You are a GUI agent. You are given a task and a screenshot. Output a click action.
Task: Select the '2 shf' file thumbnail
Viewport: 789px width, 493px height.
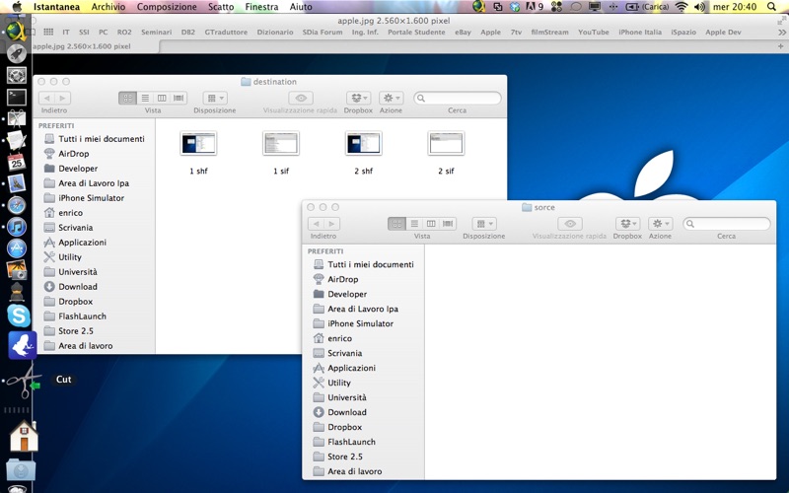pos(363,144)
